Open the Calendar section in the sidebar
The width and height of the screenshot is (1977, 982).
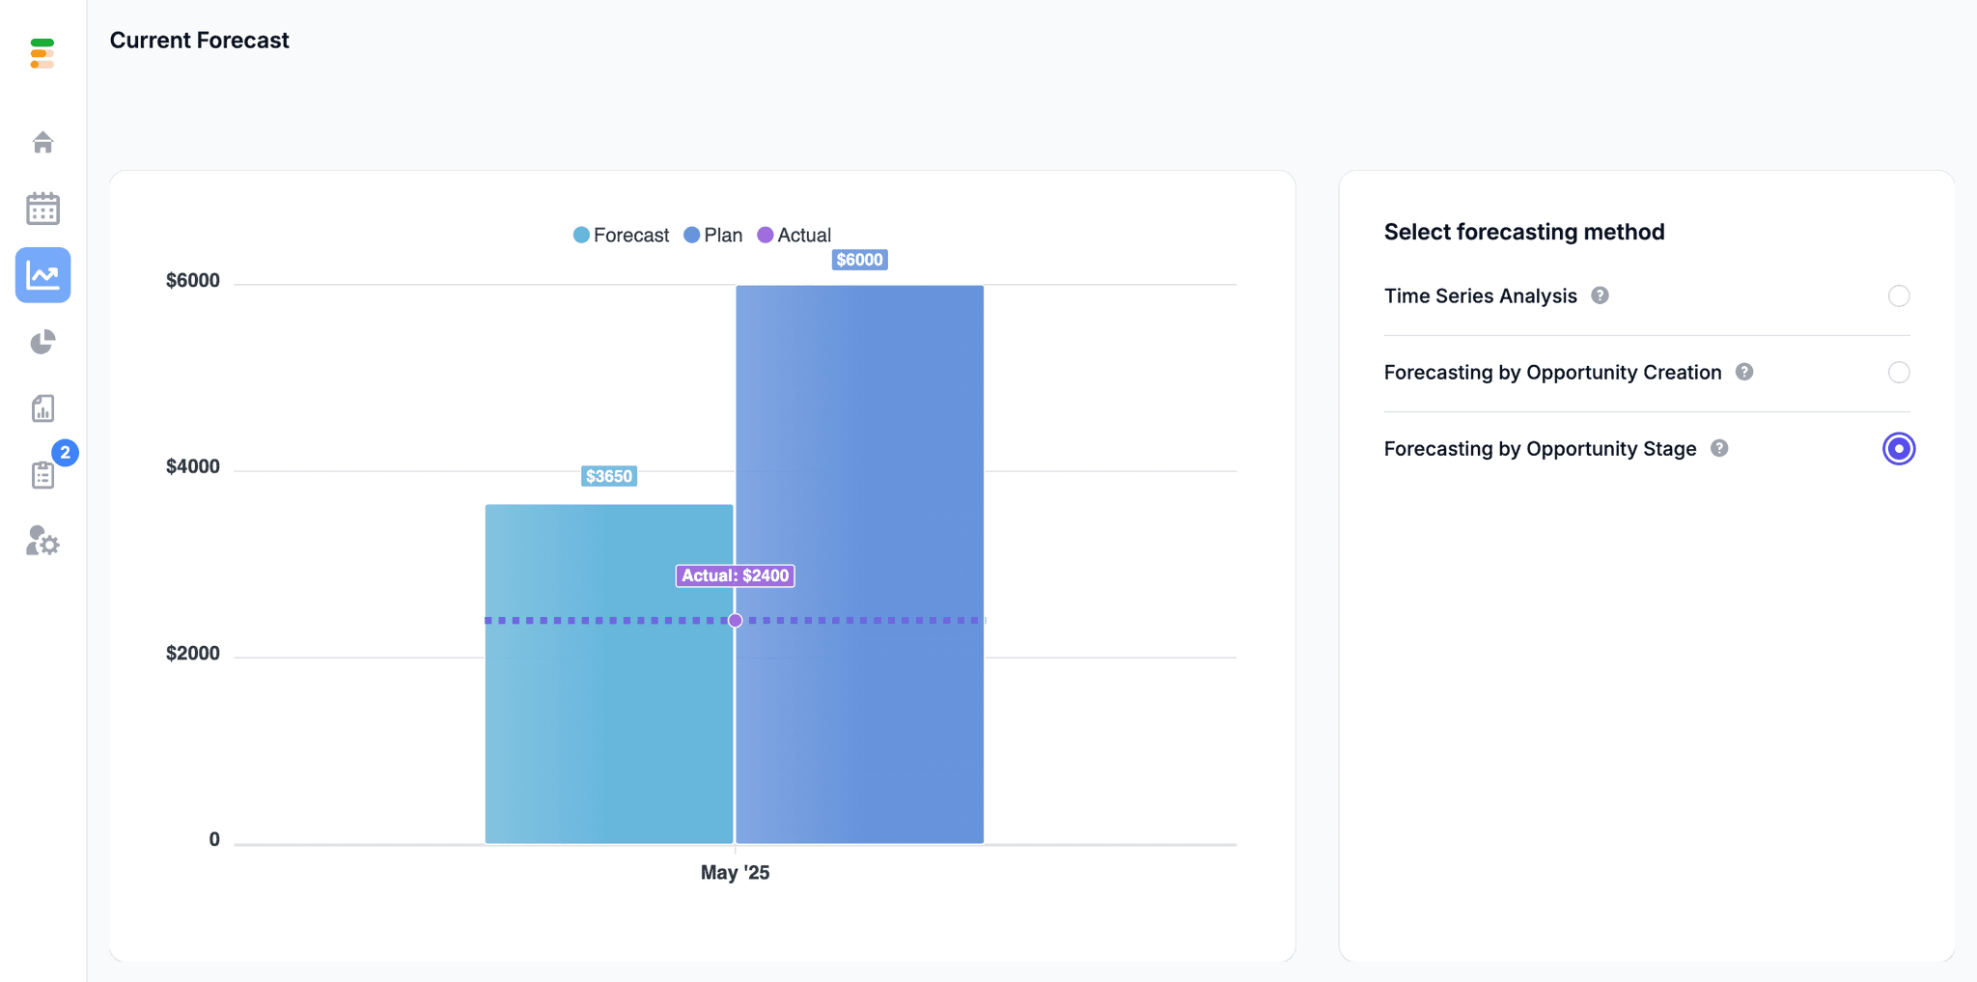pyautogui.click(x=42, y=208)
